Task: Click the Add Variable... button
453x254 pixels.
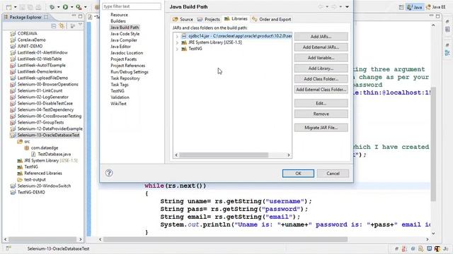Action: click(x=321, y=58)
